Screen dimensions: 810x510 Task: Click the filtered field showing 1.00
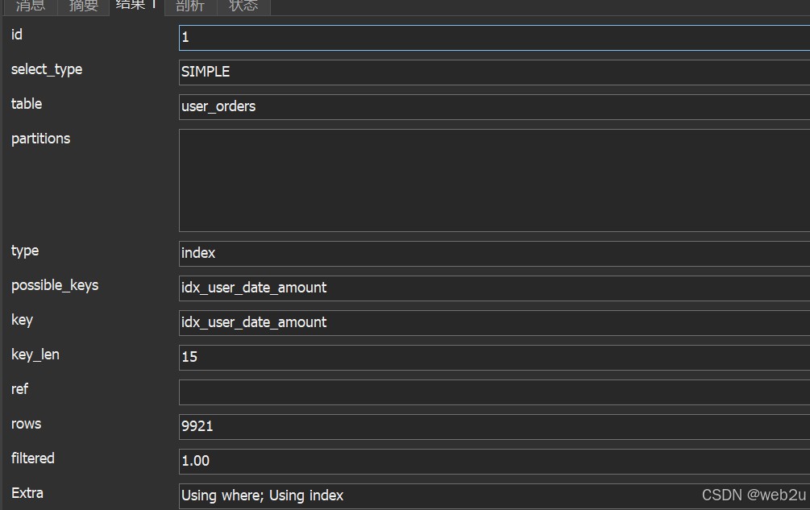pyautogui.click(x=493, y=461)
